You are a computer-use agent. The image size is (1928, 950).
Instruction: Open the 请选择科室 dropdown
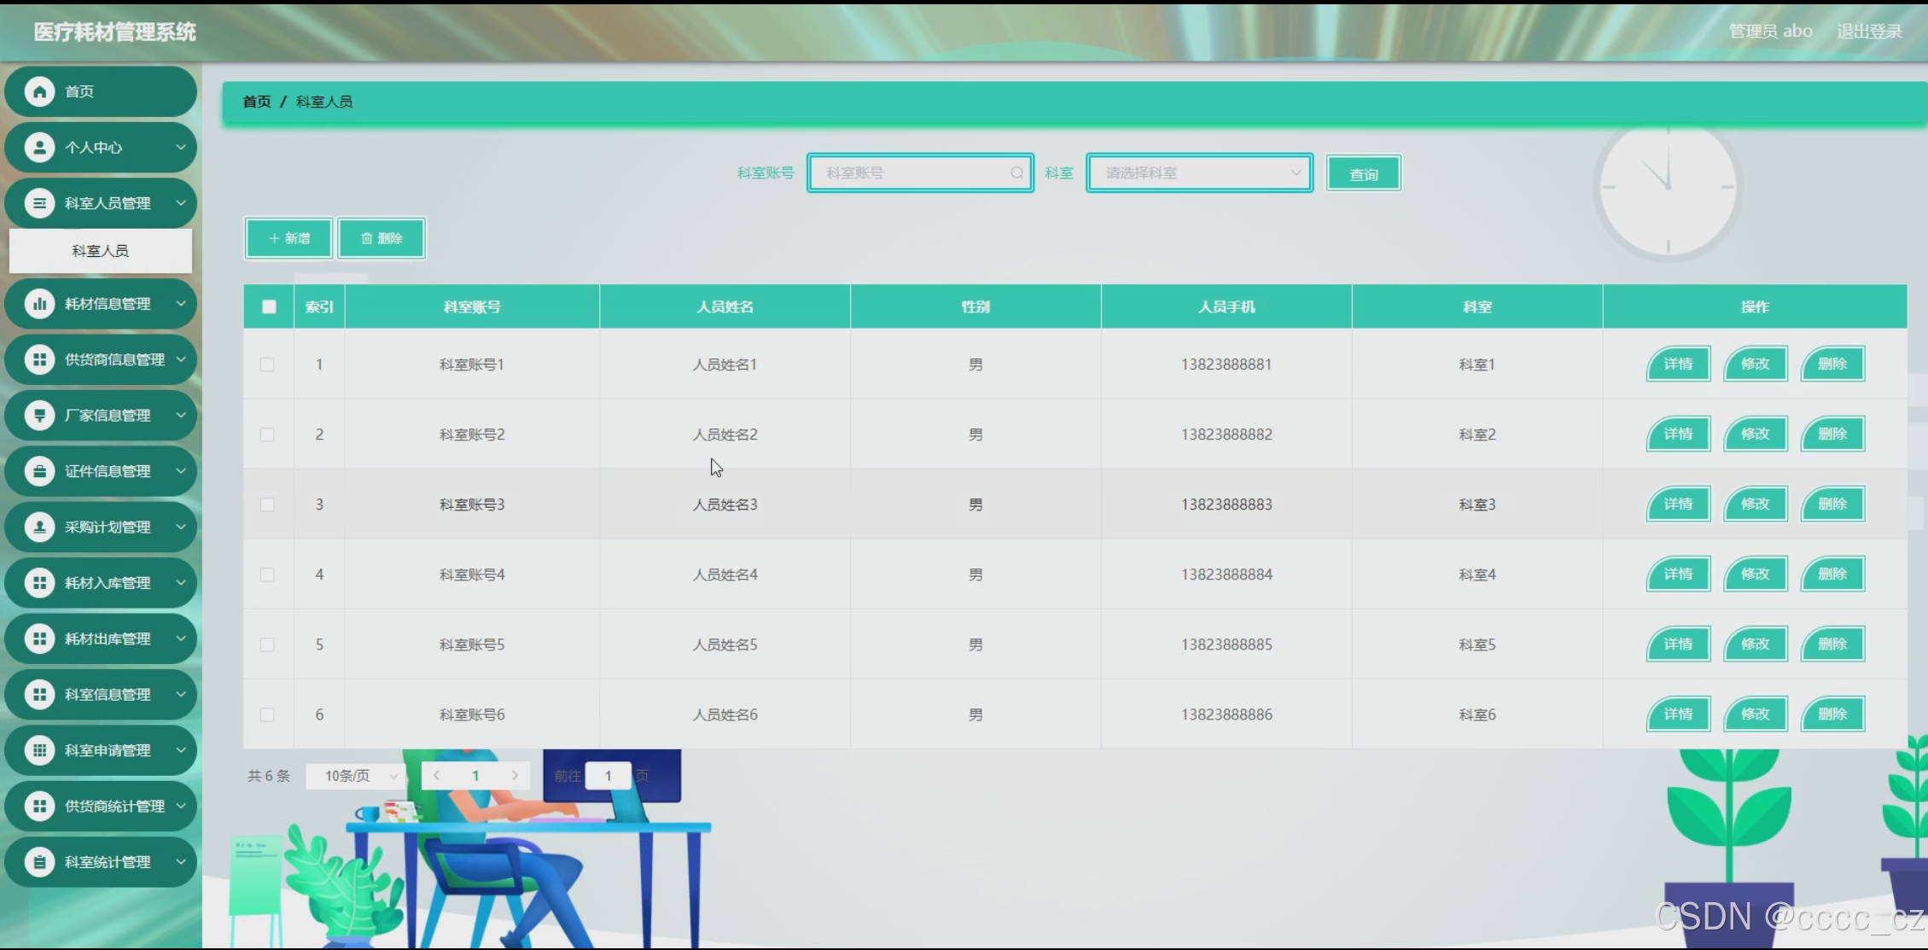click(x=1199, y=173)
